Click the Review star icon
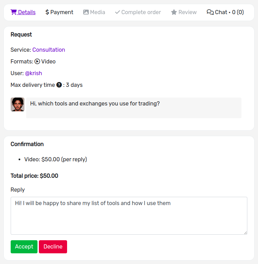This screenshot has width=258, height=264. coord(174,12)
